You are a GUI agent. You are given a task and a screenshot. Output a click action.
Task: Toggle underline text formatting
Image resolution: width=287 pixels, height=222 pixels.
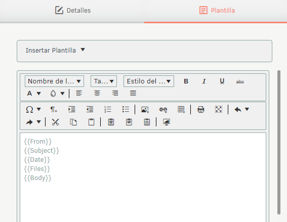[x=222, y=81]
